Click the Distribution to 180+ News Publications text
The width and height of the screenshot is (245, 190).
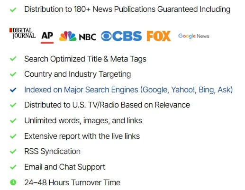point(127,9)
